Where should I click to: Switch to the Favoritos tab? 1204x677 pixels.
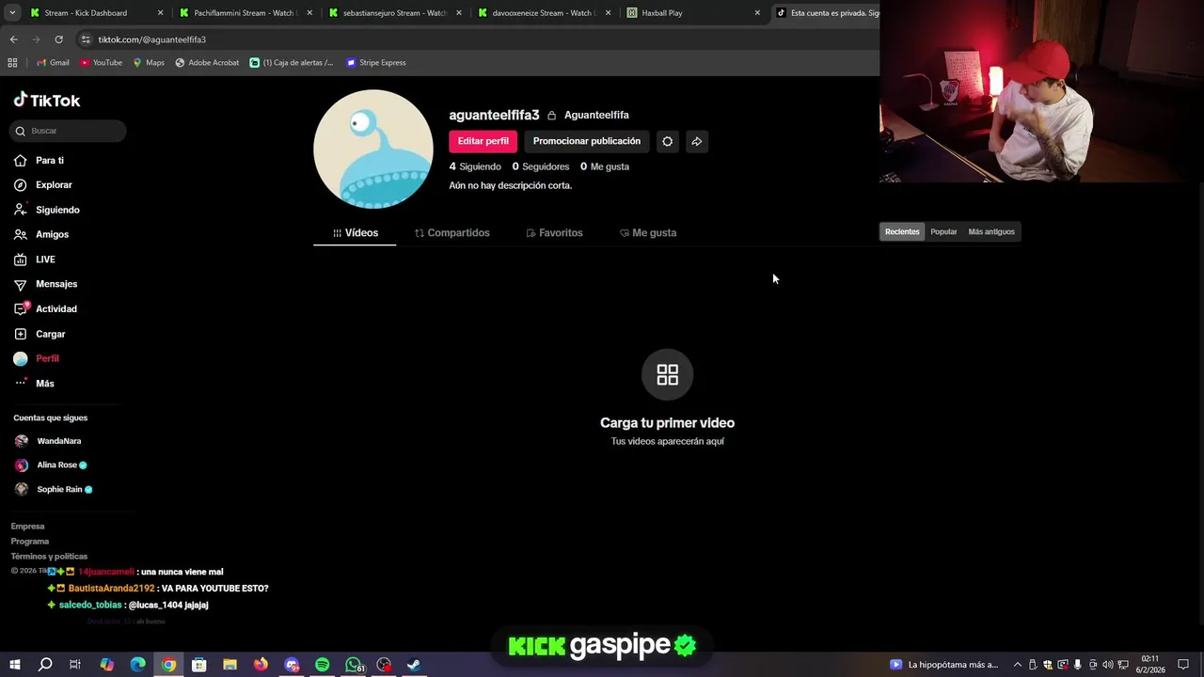tap(555, 232)
